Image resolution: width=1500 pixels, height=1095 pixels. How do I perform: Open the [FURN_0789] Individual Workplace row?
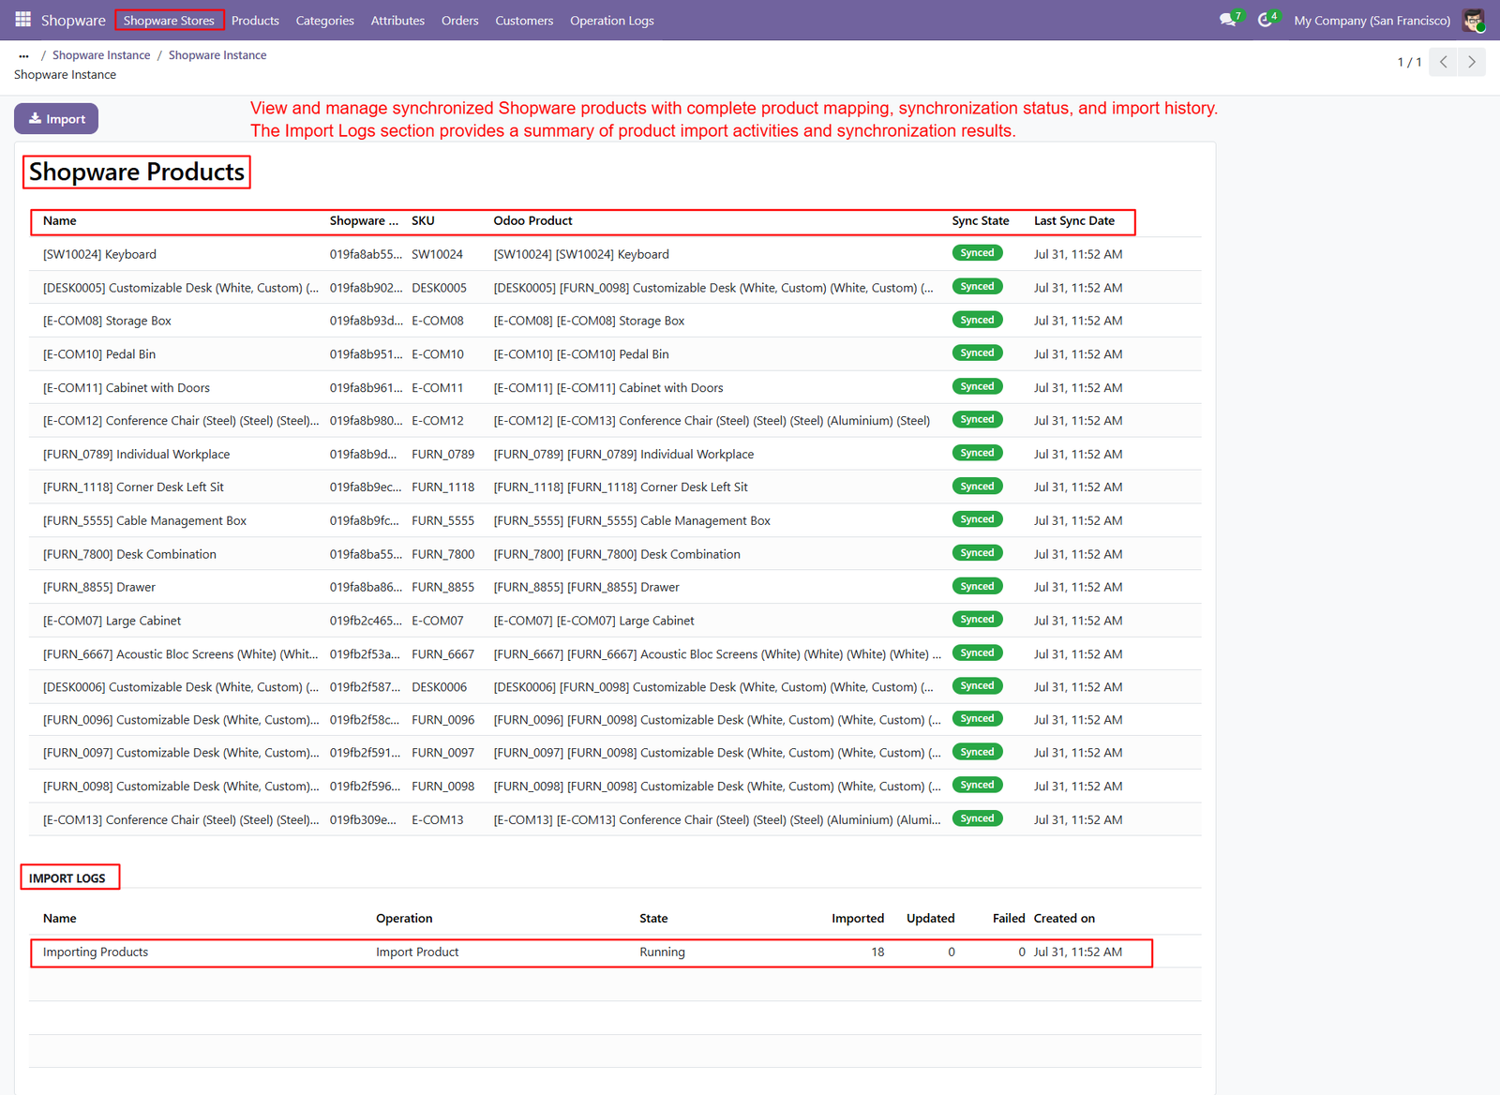(x=615, y=454)
